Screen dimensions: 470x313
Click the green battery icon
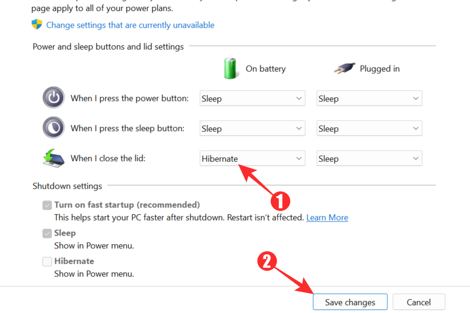click(231, 69)
